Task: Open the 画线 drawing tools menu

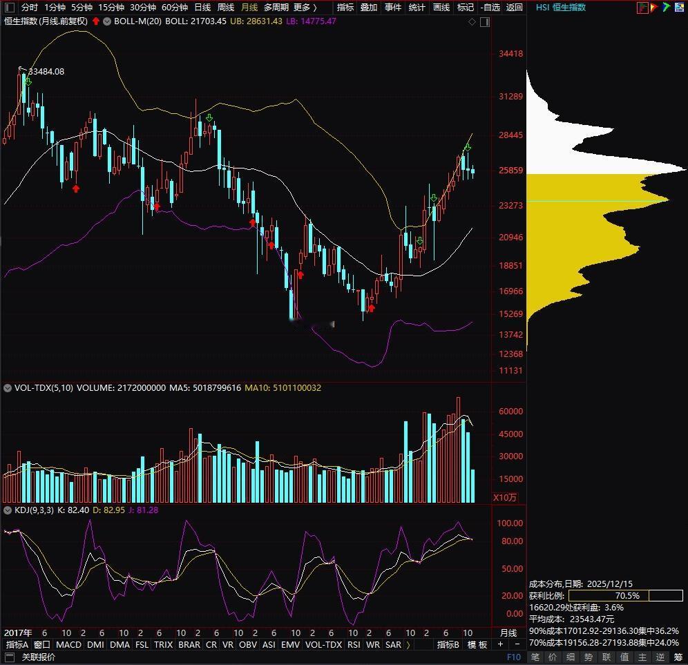Action: 441,8
